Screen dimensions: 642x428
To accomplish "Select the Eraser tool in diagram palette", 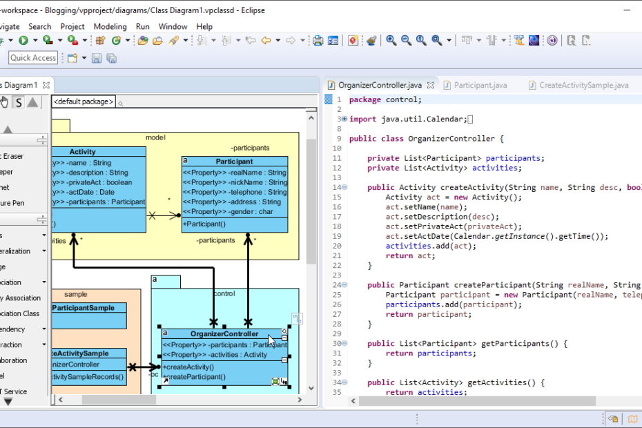I will [21, 156].
